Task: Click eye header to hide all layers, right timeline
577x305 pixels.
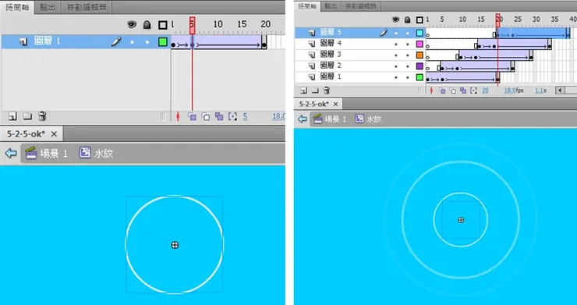Action: point(396,20)
